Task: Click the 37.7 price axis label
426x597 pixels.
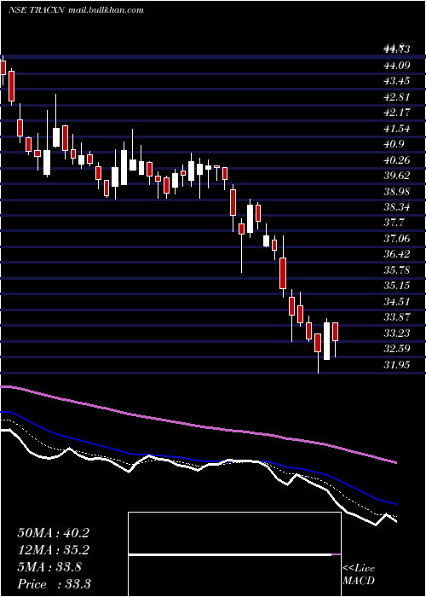Action: click(x=394, y=223)
